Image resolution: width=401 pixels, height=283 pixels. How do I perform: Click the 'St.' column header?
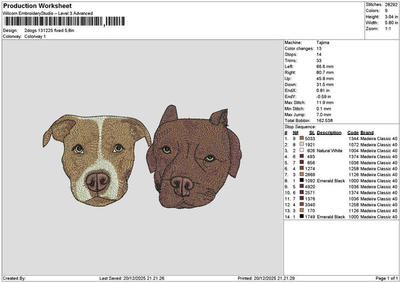311,133
